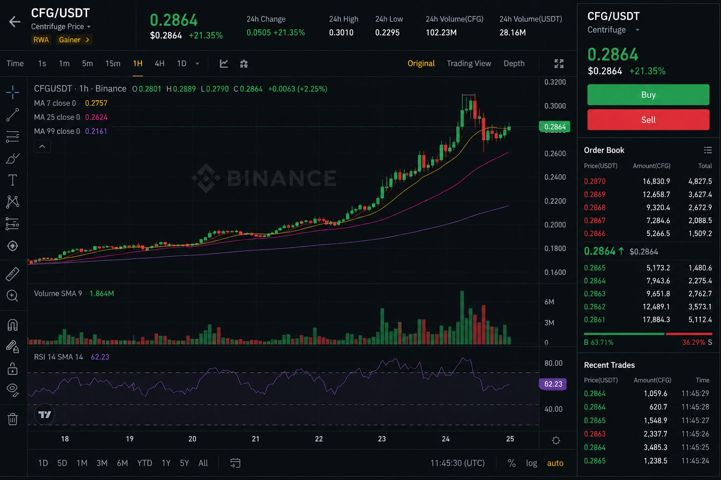Viewport: 721px width, 480px height.
Task: Select the crosshair cursor tool
Action: [x=13, y=92]
